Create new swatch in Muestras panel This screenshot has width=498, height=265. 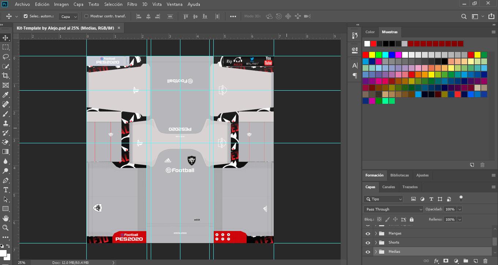472,165
